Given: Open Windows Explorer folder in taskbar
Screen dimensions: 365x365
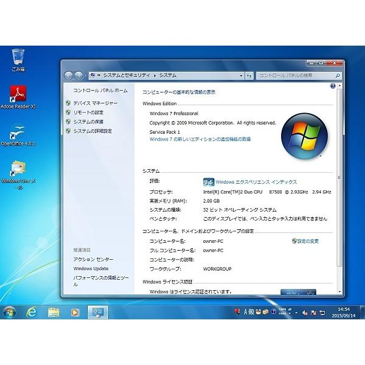Looking at the screenshot, I should coord(54,312).
